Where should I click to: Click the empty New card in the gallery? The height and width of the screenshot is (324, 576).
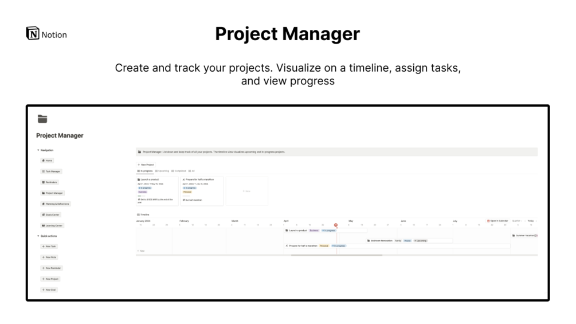coord(246,191)
